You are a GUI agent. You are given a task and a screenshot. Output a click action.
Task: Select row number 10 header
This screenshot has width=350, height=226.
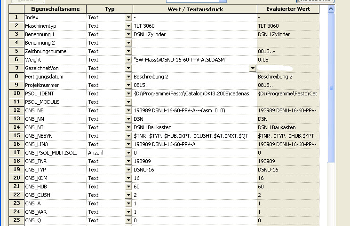tap(16, 94)
